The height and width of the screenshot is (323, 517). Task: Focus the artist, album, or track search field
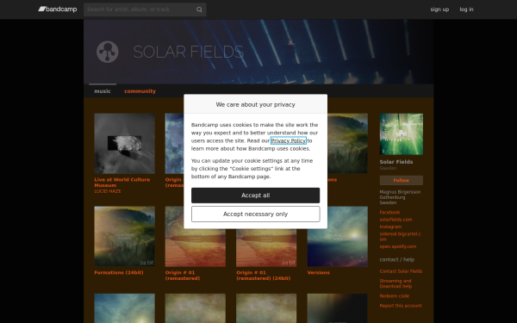coord(145,9)
